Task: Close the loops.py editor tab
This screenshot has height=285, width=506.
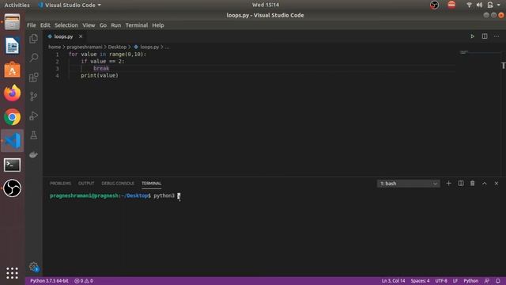Action: (81, 36)
